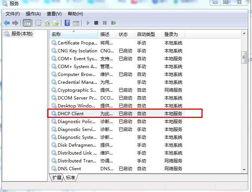Click the scroll down arrow of the list
This screenshot has height=192, width=252.
pos(244,170)
